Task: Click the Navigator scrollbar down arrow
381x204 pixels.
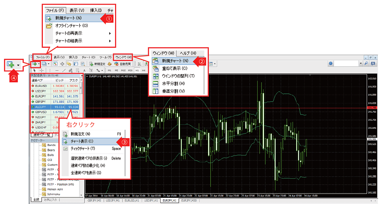Action: (x=81, y=195)
